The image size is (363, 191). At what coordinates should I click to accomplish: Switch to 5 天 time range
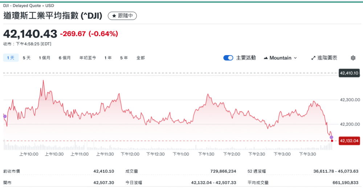click(26, 58)
